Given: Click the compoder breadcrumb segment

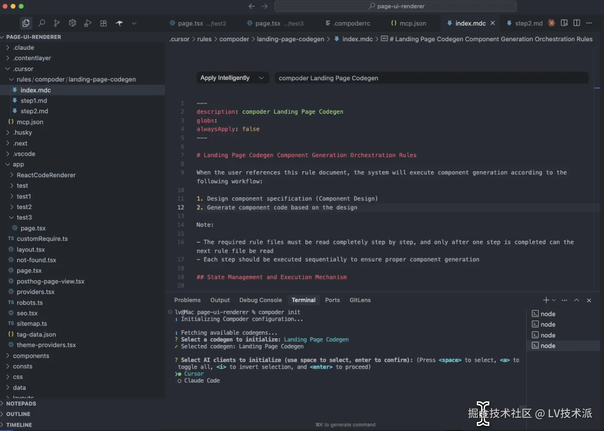Looking at the screenshot, I should click(x=234, y=39).
